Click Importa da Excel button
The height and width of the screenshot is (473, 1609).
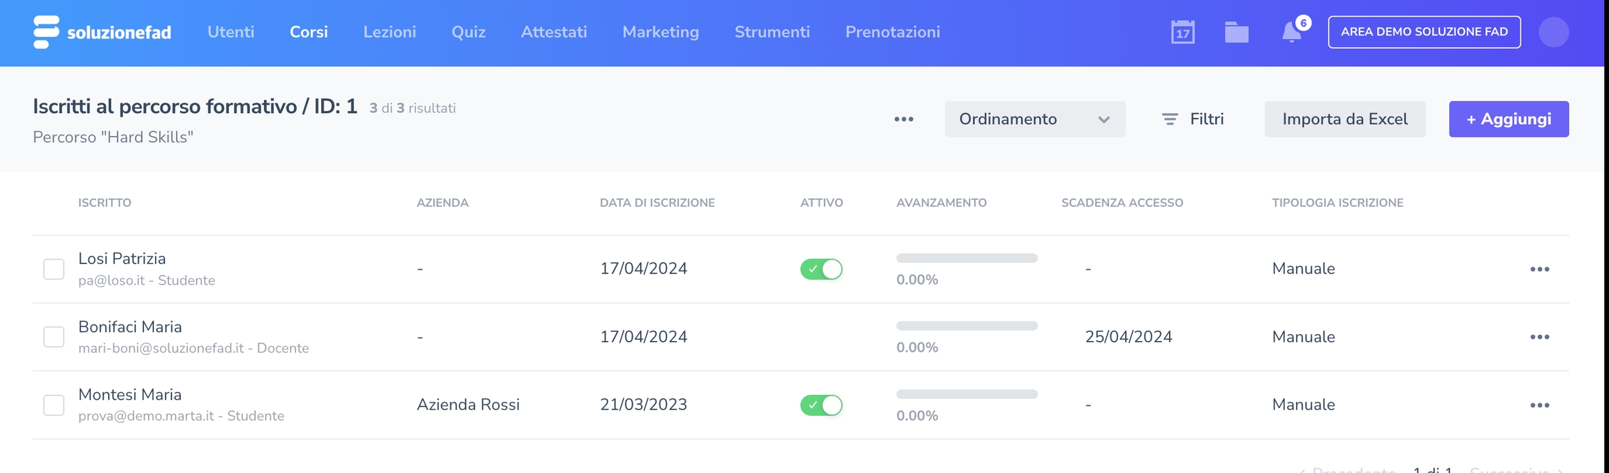click(1344, 119)
